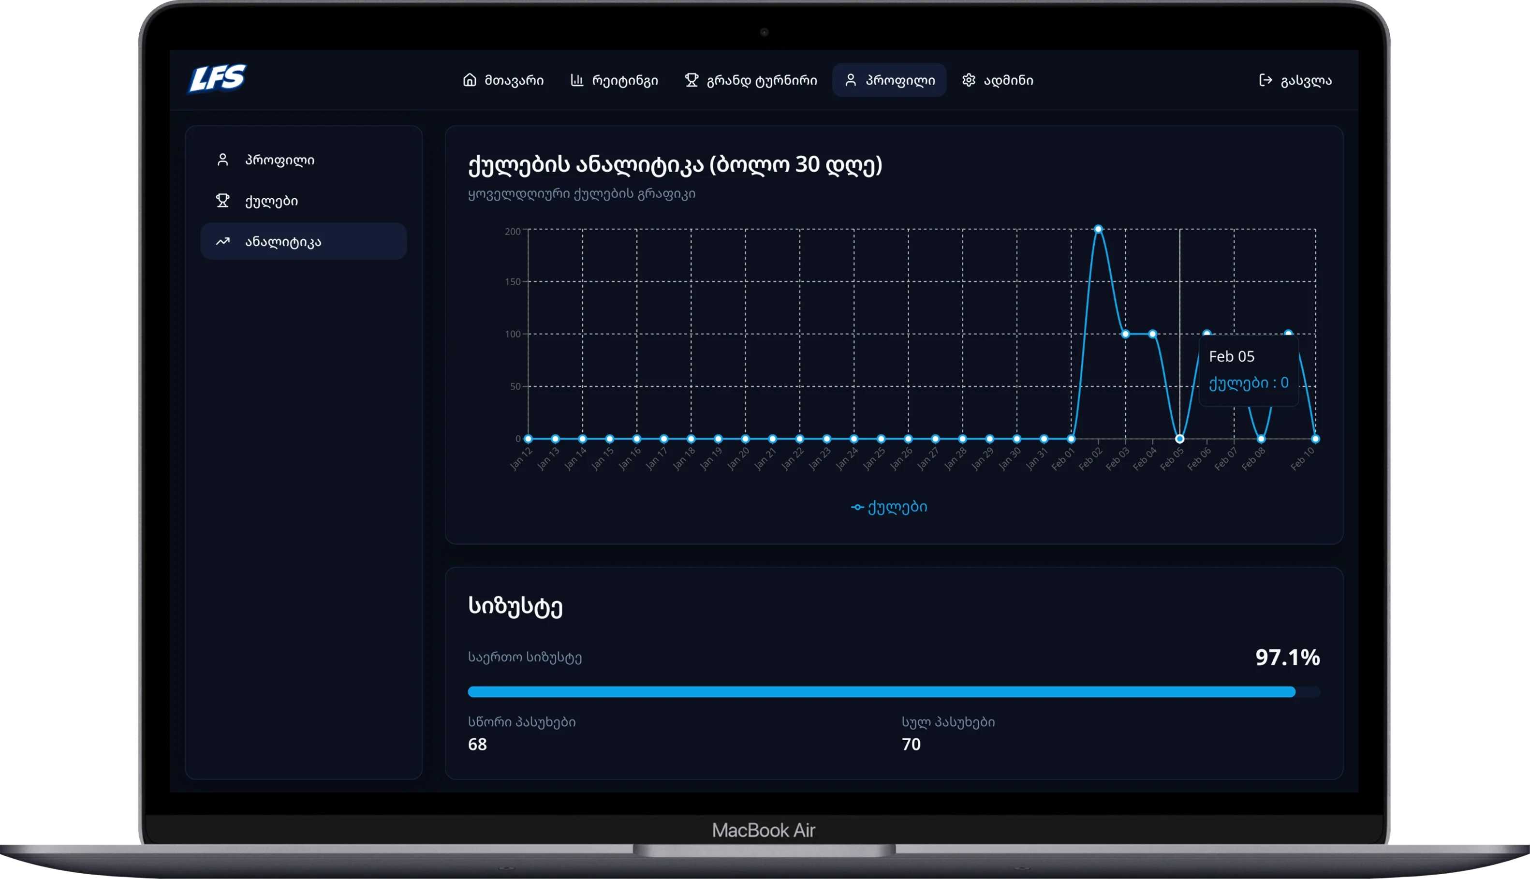Select the ადმინი navigation item
This screenshot has width=1530, height=879.
tap(998, 80)
